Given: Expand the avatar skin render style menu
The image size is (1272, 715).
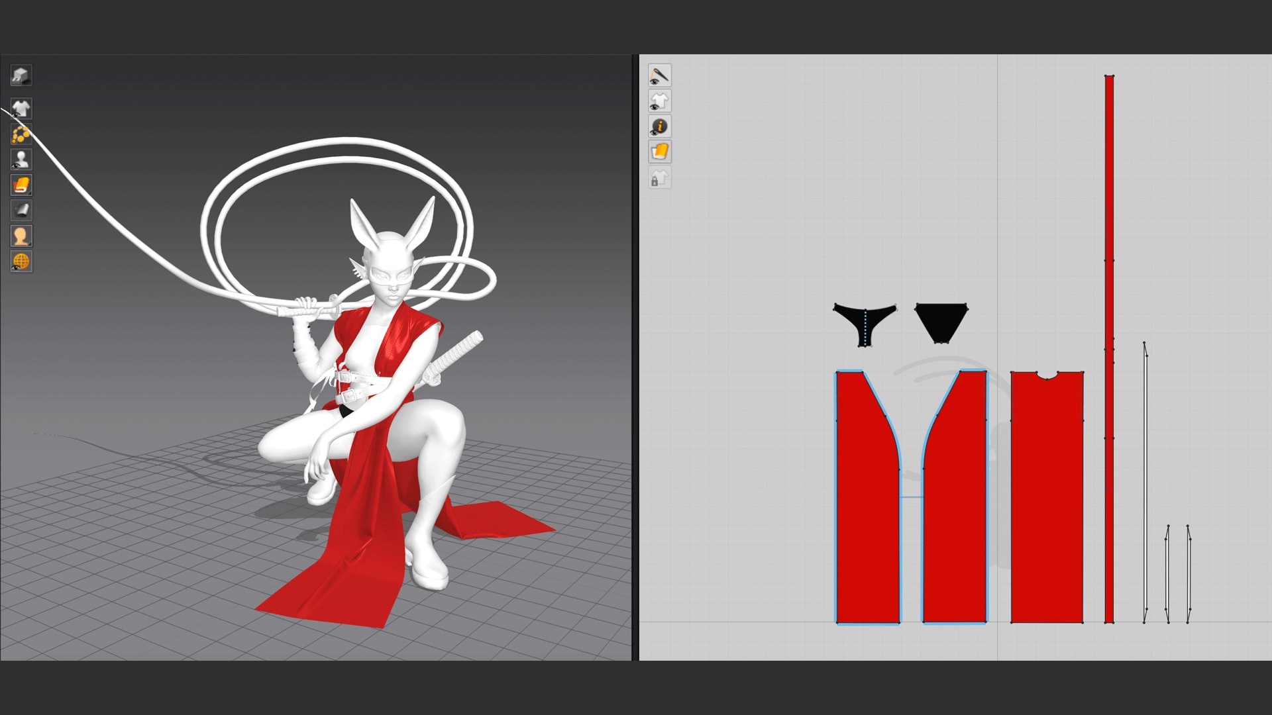Looking at the screenshot, I should pyautogui.click(x=21, y=236).
